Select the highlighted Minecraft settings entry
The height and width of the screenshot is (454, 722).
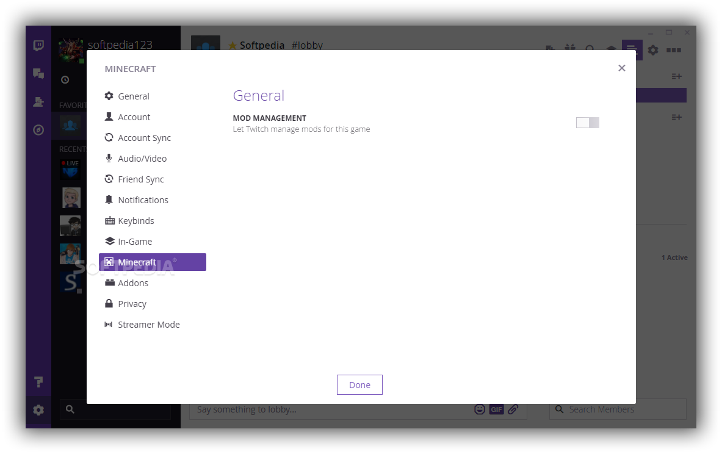click(153, 262)
